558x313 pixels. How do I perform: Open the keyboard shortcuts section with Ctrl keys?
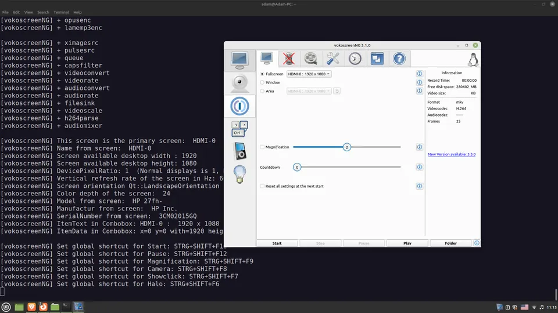[x=239, y=129]
